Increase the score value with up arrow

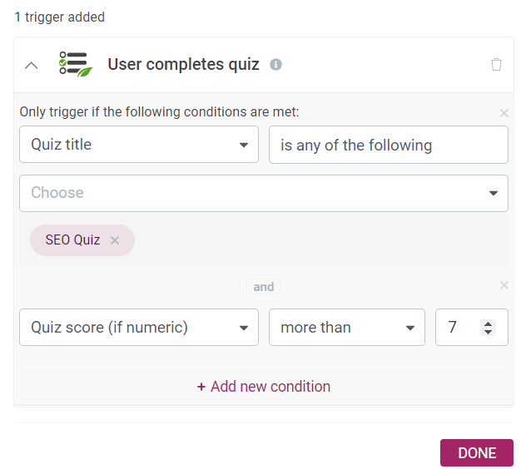(488, 323)
